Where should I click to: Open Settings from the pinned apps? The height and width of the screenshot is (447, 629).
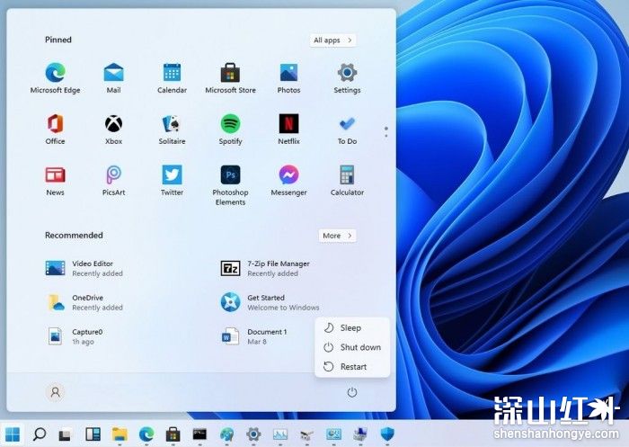point(347,78)
